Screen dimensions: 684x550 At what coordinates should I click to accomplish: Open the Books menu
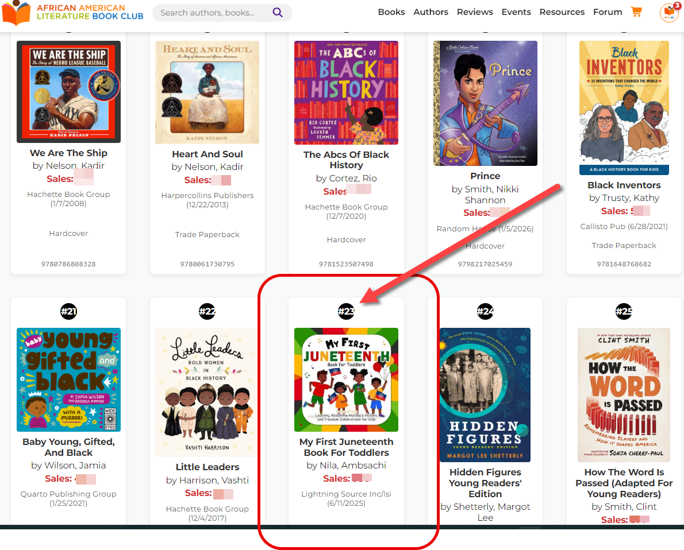[391, 12]
